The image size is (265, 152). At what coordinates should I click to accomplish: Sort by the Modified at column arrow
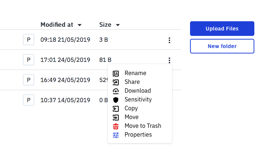(80, 25)
